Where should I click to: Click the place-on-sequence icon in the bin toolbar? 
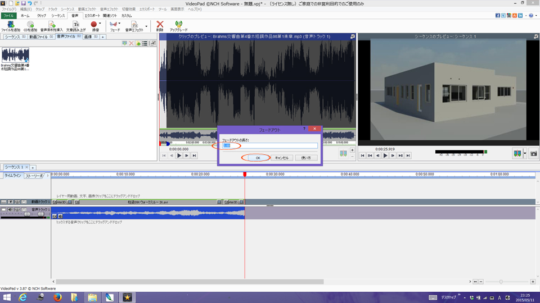(x=125, y=43)
